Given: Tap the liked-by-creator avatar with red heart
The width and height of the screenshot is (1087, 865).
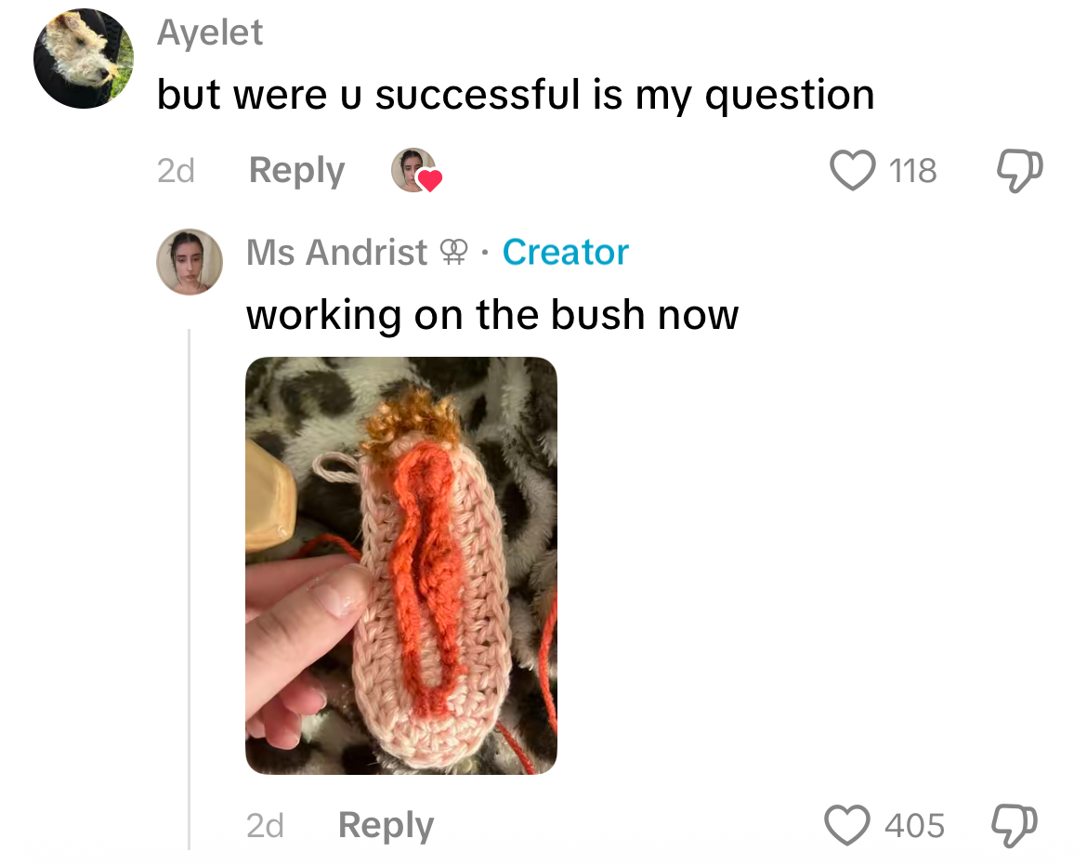Looking at the screenshot, I should pos(416,171).
